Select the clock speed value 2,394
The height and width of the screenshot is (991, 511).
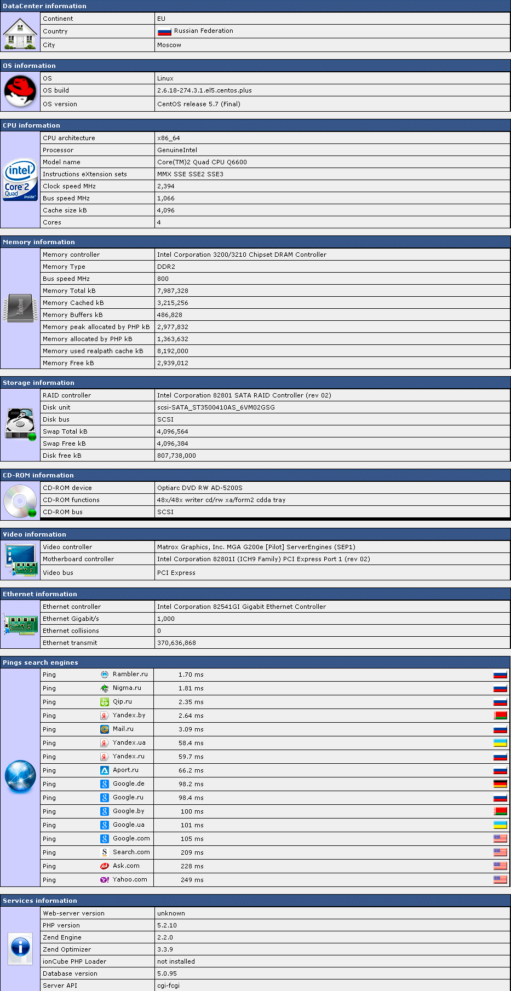[x=166, y=187]
